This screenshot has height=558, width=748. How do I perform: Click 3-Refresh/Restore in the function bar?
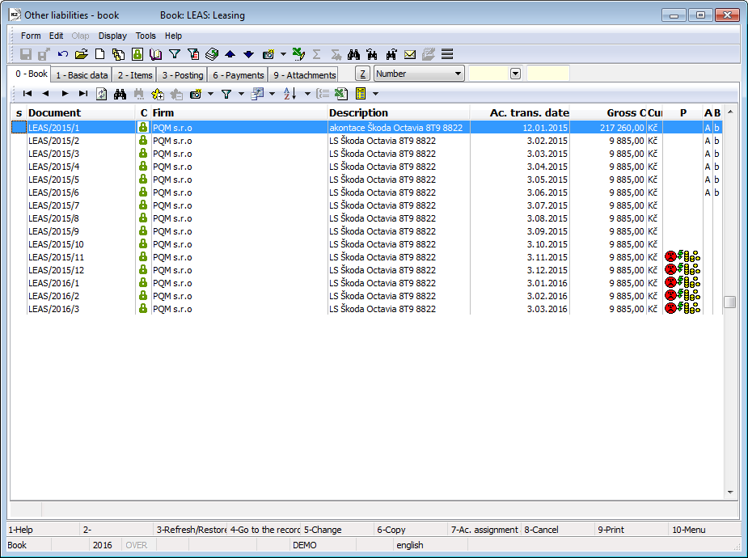coord(191,530)
